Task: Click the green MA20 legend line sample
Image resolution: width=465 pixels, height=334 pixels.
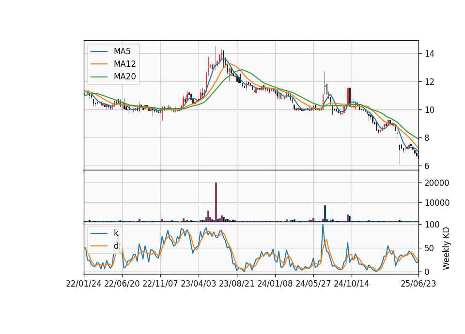Action: 99,76
